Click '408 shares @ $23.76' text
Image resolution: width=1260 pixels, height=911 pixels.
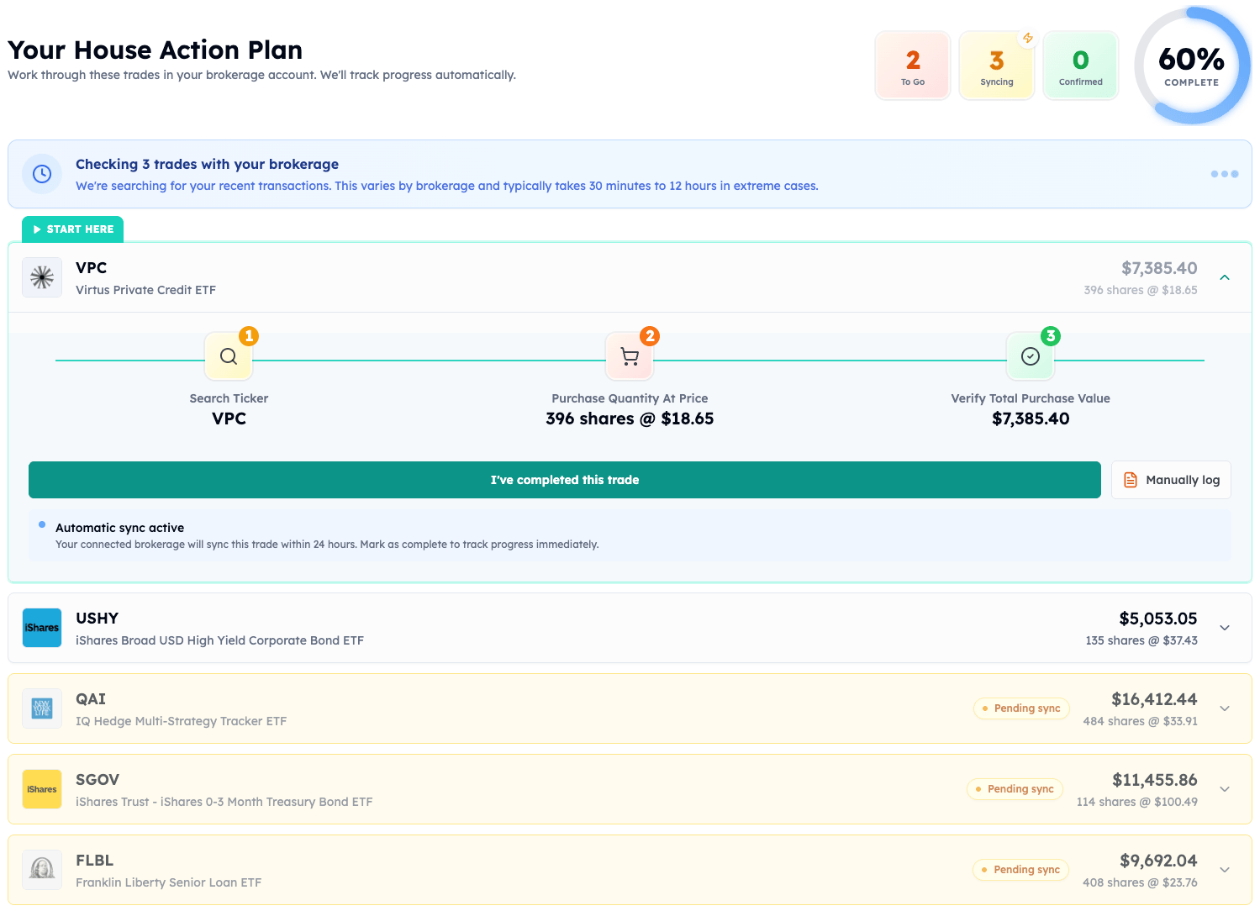click(x=1140, y=882)
